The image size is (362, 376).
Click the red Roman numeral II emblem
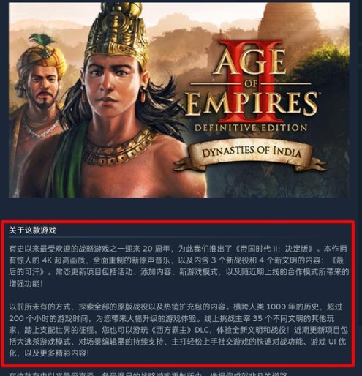click(249, 80)
